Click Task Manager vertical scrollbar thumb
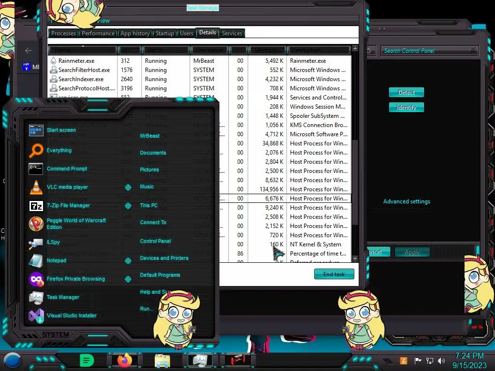 (355, 183)
